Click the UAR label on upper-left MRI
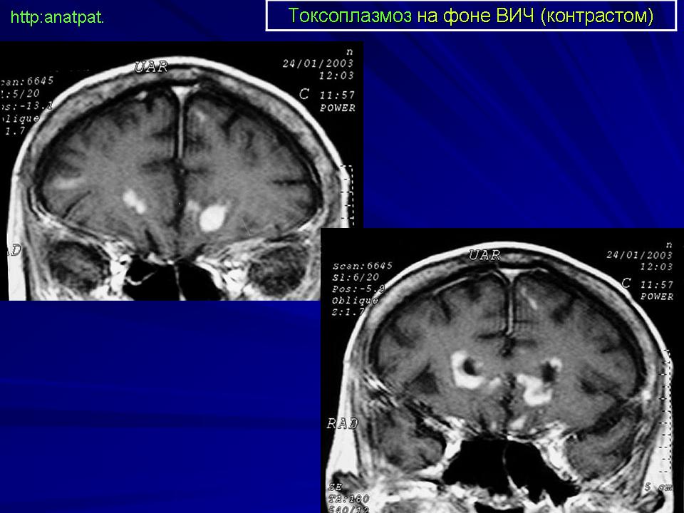 150,68
